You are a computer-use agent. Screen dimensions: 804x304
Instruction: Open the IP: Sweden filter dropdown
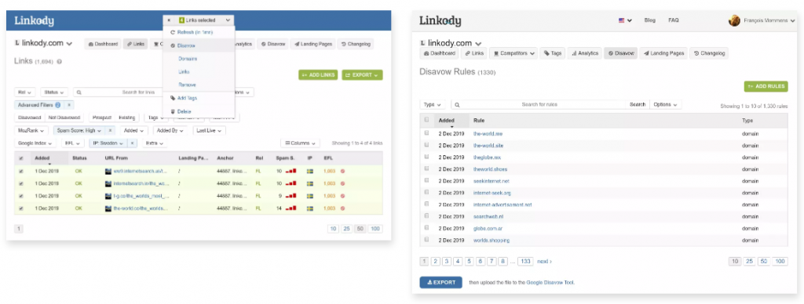tap(108, 143)
